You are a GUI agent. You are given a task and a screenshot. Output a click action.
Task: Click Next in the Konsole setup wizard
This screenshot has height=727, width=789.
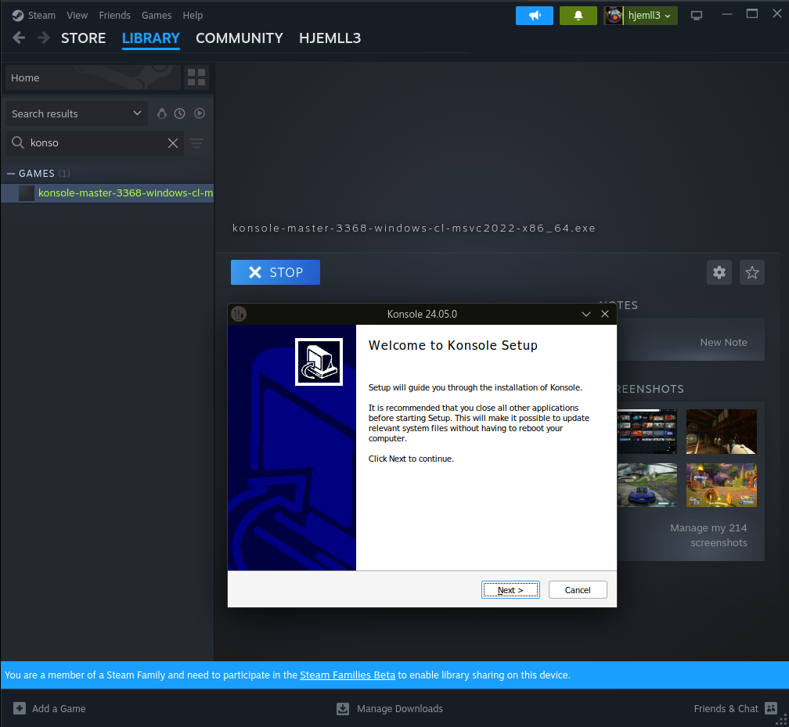pyautogui.click(x=510, y=589)
